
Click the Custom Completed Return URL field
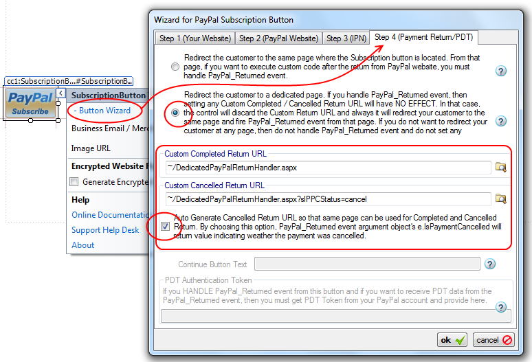pyautogui.click(x=329, y=168)
